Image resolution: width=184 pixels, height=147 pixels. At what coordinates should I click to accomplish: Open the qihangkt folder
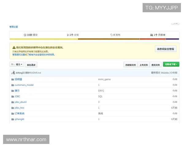coord(19,119)
